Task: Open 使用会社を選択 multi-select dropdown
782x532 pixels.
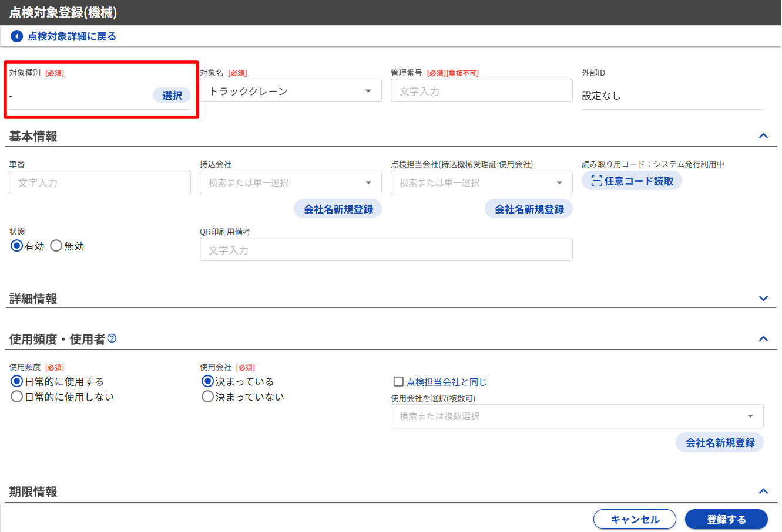Action: (577, 416)
